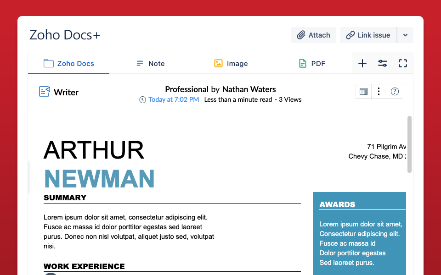Open the Note tab
The height and width of the screenshot is (275, 441).
(x=151, y=63)
